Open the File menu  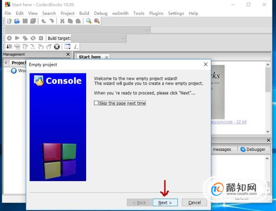tap(8, 13)
